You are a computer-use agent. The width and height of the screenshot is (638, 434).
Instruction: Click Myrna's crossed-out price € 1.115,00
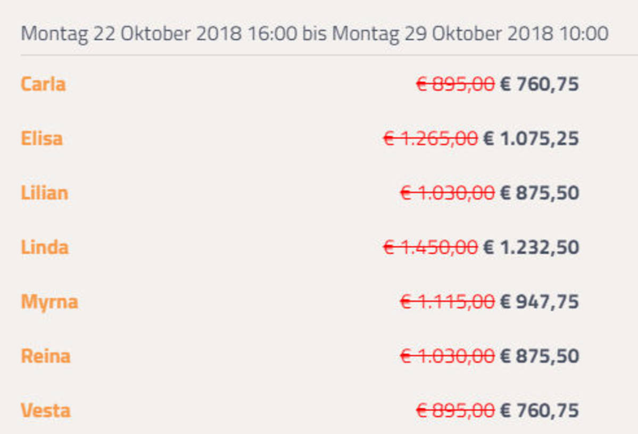447,302
